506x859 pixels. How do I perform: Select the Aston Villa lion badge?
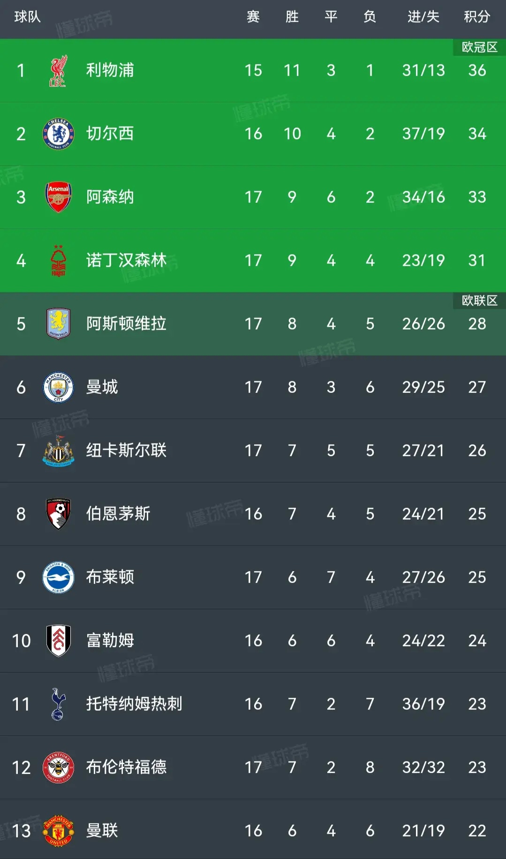pyautogui.click(x=58, y=324)
